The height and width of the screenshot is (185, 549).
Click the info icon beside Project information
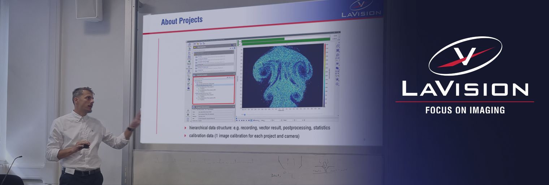tap(194, 107)
